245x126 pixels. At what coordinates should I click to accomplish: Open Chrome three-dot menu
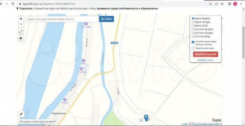click(x=241, y=4)
